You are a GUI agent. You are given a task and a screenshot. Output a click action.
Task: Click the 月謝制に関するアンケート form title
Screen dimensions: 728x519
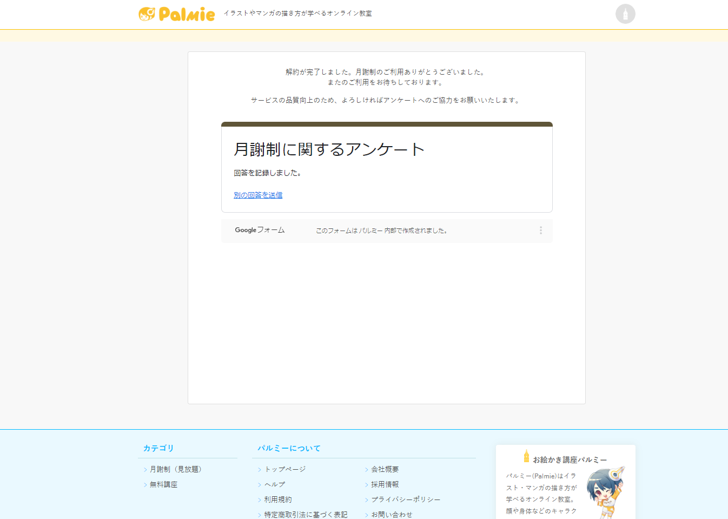329,149
